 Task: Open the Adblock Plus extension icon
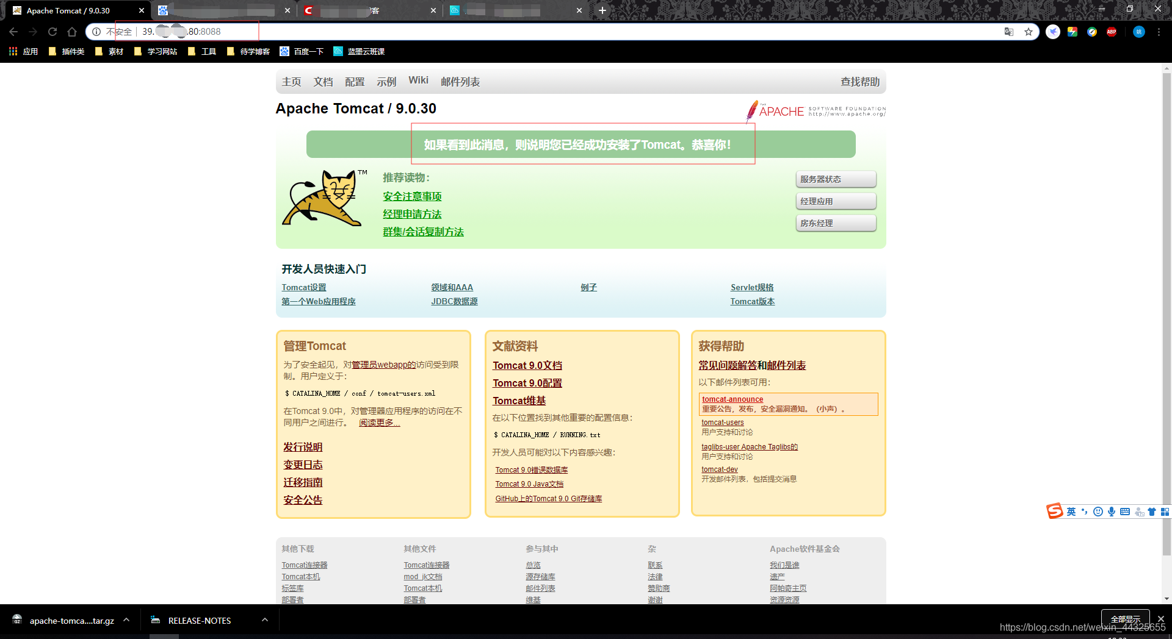[x=1112, y=32]
